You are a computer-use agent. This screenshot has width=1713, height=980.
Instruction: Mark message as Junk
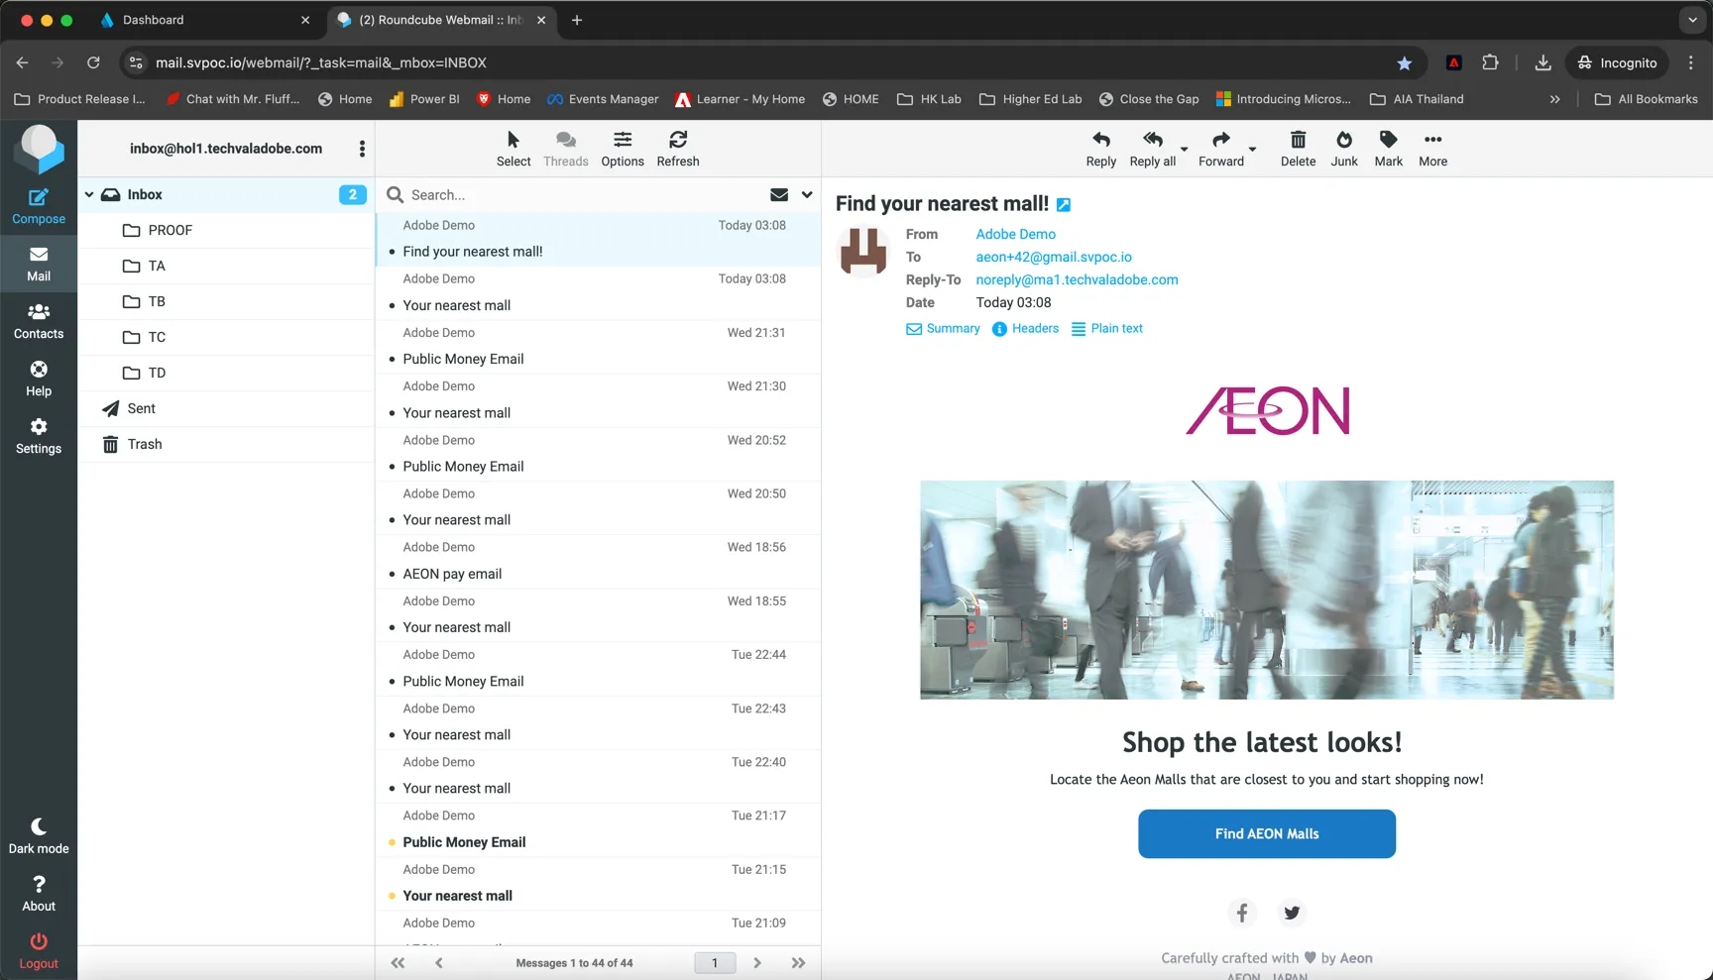pyautogui.click(x=1344, y=149)
